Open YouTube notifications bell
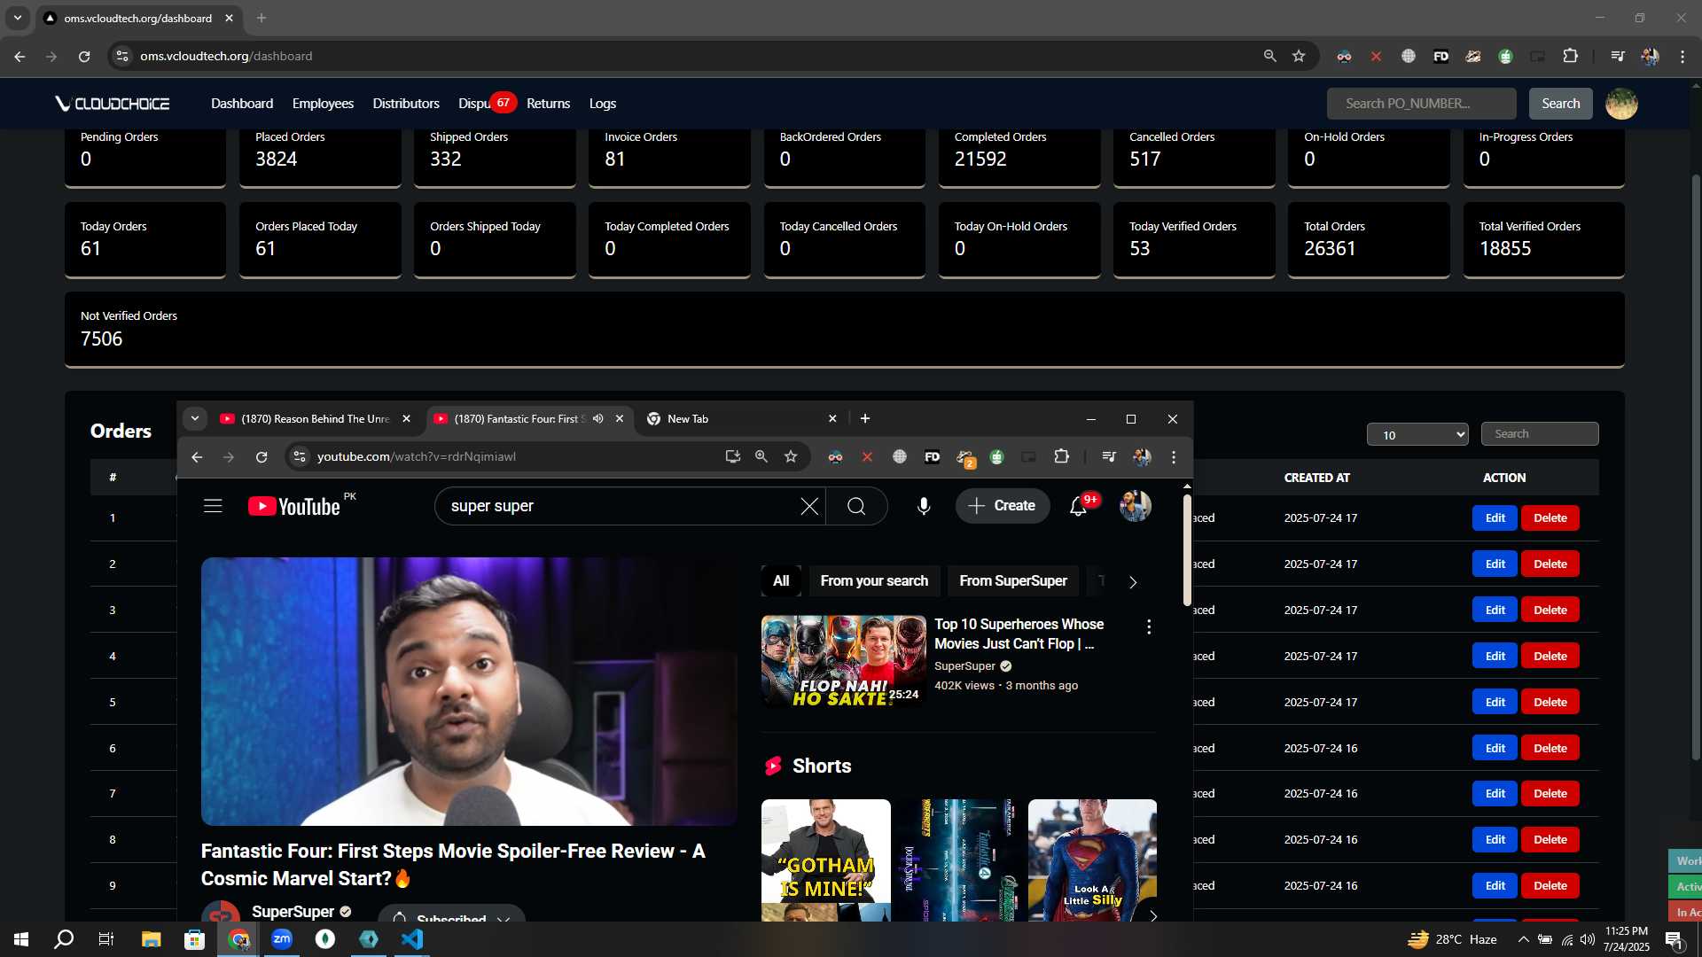Viewport: 1702px width, 957px height. point(1078,506)
